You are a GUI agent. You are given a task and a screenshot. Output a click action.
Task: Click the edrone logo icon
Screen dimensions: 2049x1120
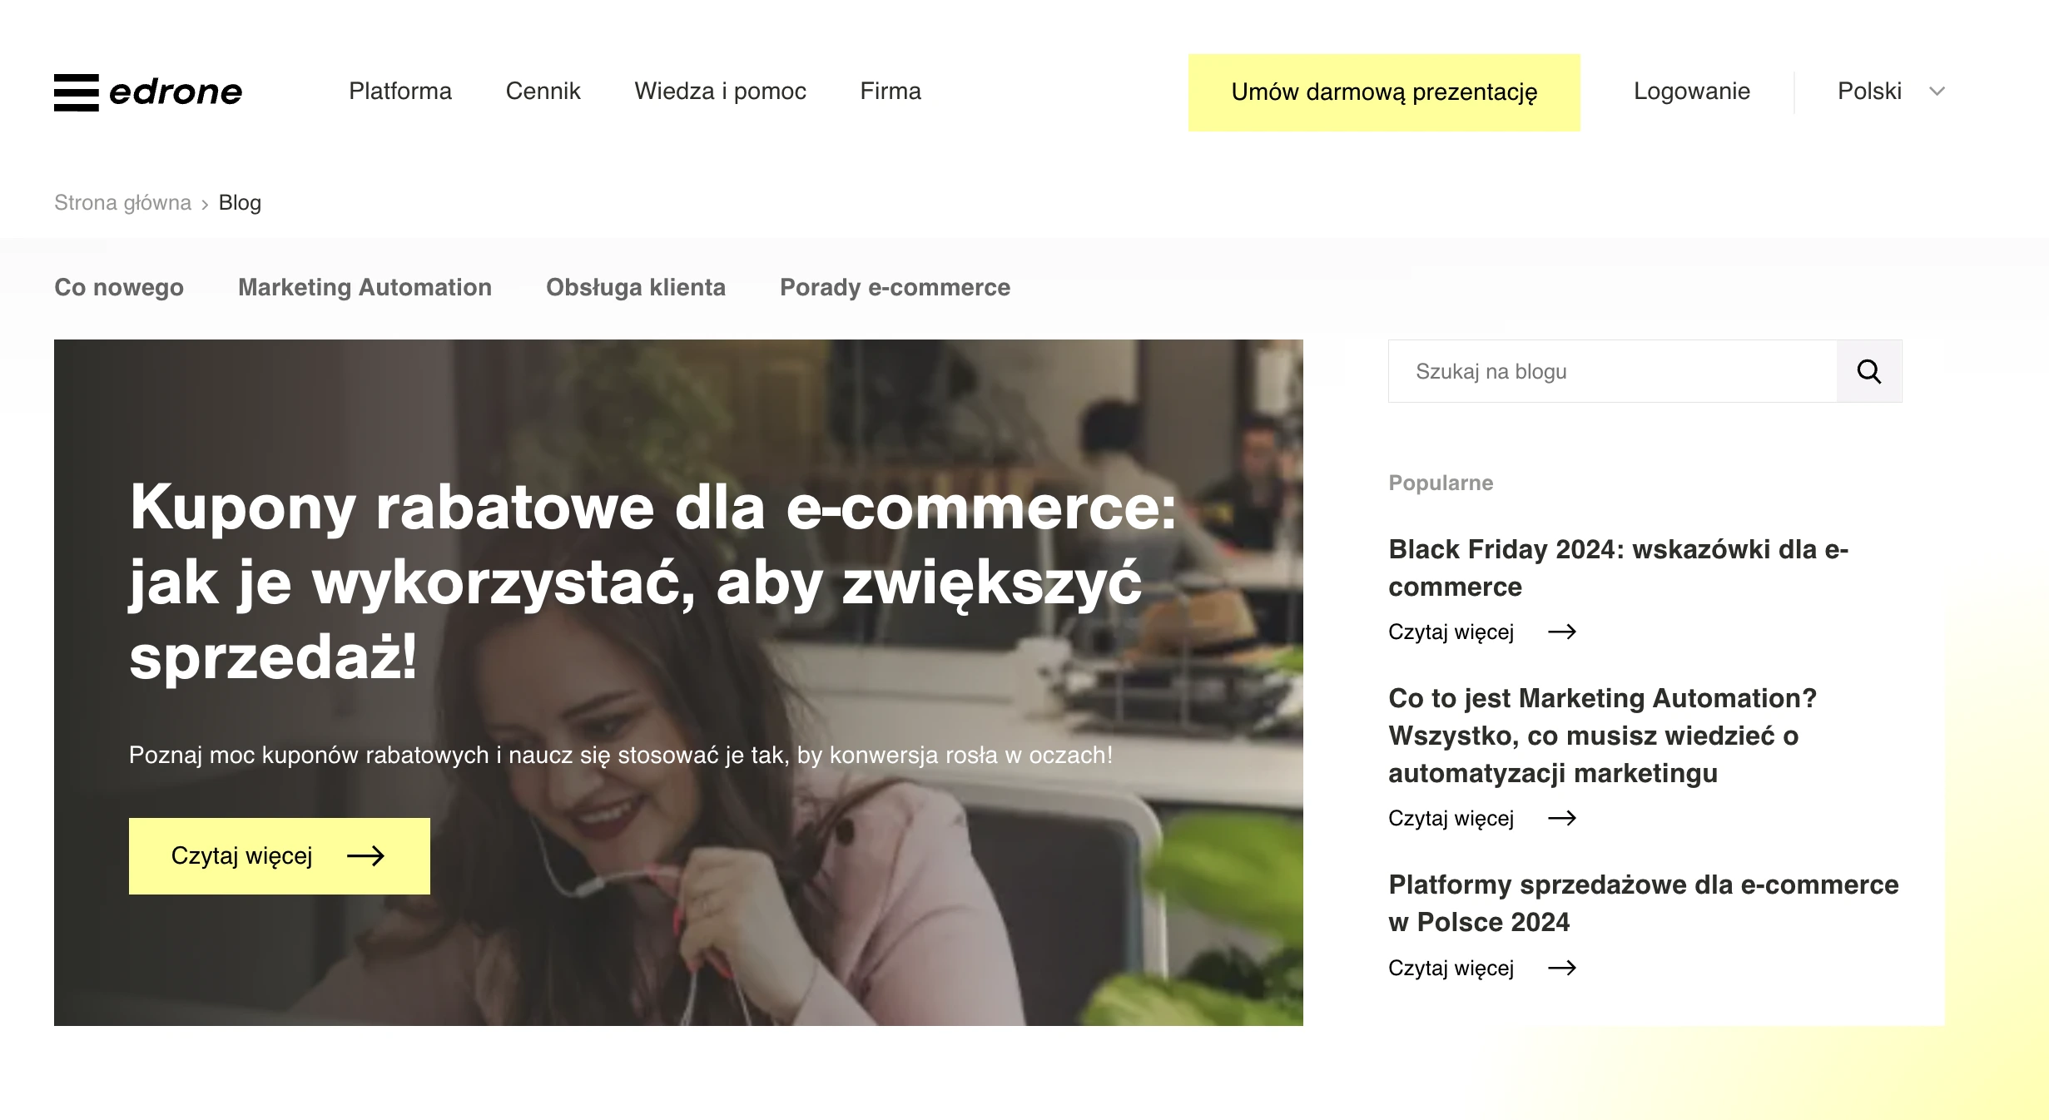[77, 92]
